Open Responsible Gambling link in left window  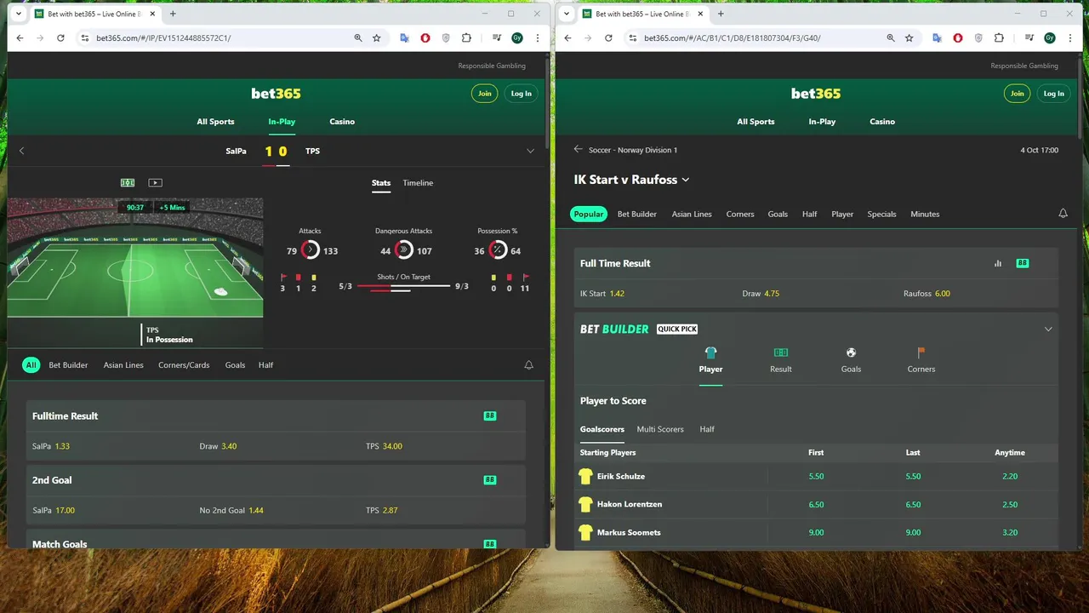coord(492,66)
